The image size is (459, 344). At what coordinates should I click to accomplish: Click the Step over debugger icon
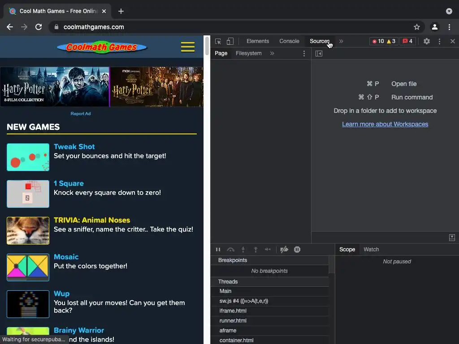[231, 249]
